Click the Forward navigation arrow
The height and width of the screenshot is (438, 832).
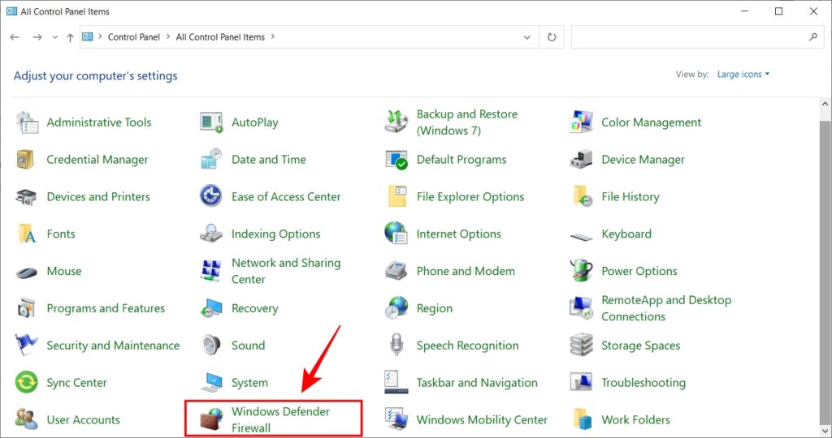37,37
